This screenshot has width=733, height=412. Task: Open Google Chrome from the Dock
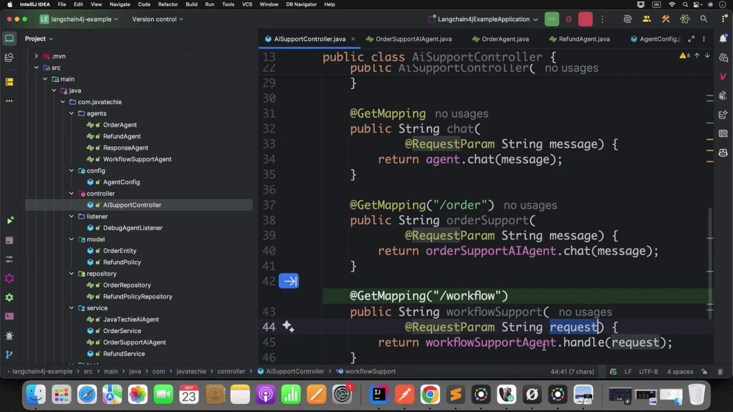click(430, 394)
